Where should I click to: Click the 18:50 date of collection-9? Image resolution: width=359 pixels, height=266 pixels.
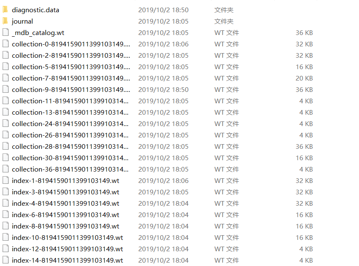164,90
